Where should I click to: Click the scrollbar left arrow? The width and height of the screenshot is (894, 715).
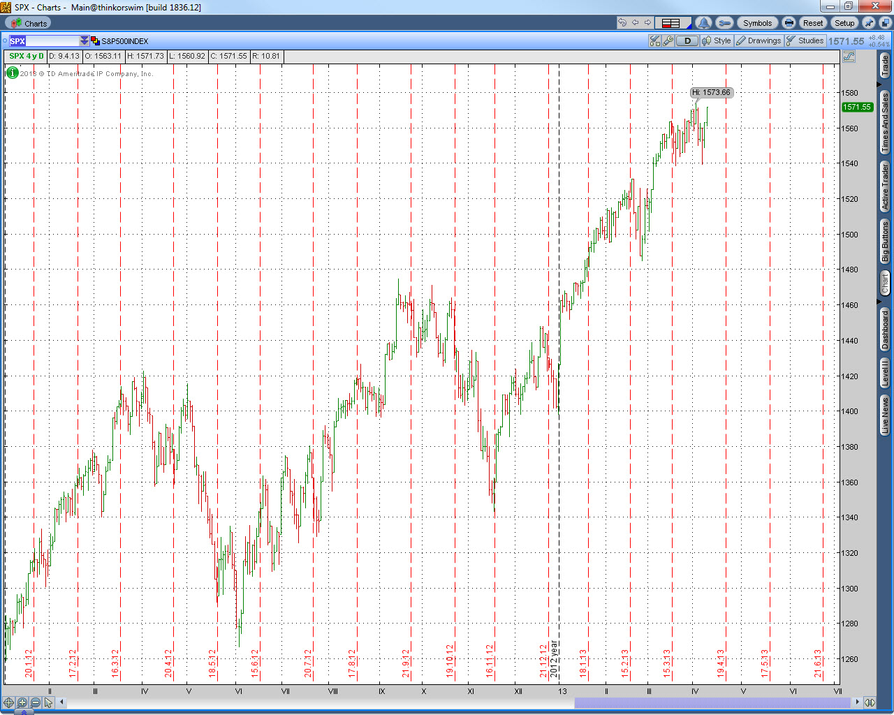61,702
